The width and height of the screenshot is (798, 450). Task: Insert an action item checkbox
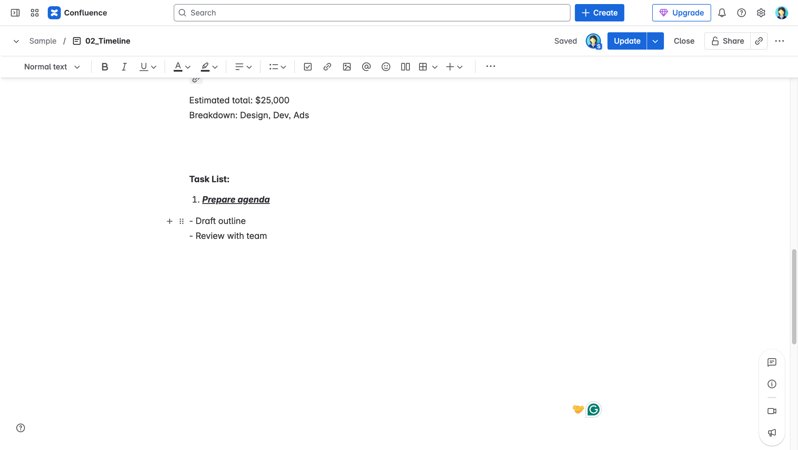pyautogui.click(x=307, y=67)
